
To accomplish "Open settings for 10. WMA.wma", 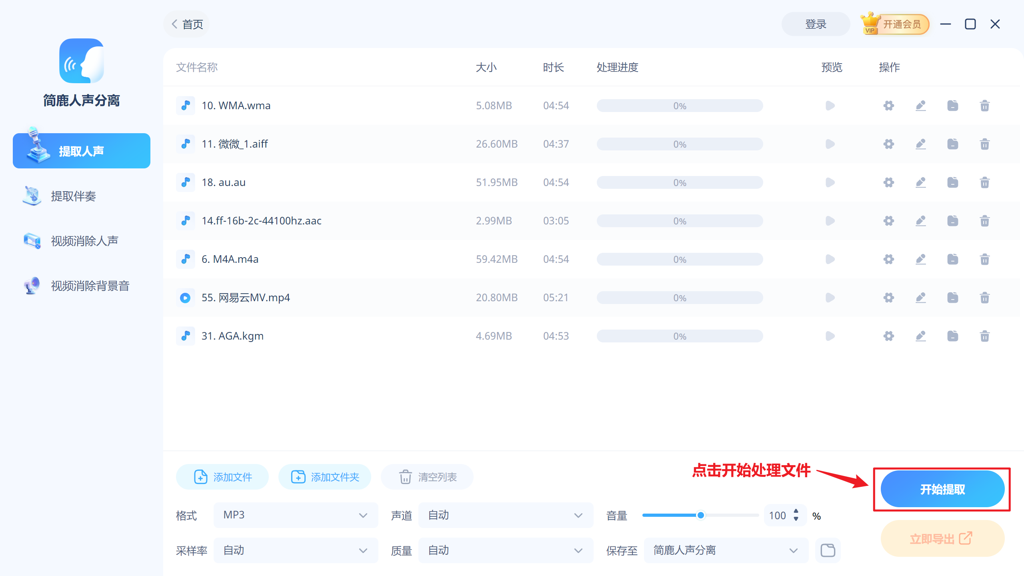I will tap(888, 106).
